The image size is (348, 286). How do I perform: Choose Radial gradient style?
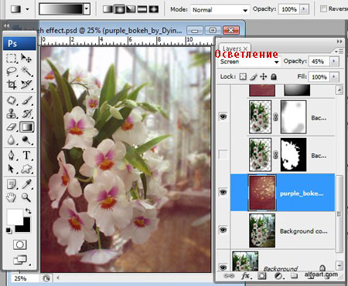click(119, 9)
